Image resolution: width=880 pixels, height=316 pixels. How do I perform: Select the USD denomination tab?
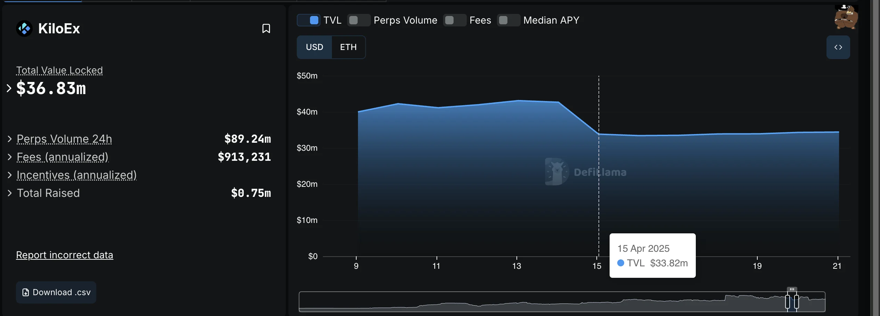coord(315,47)
